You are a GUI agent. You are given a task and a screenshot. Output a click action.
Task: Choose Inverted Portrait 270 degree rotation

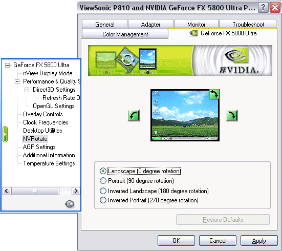(103, 200)
